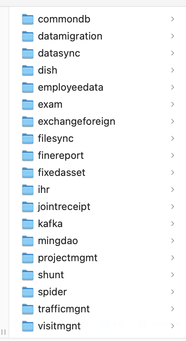Select the fixedasset folder name
Screen dimensions: 186x341
click(61, 172)
